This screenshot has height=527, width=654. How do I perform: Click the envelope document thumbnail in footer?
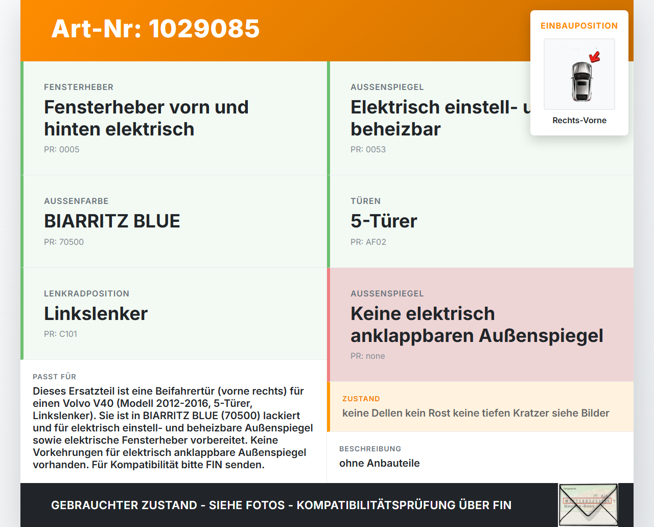588,505
